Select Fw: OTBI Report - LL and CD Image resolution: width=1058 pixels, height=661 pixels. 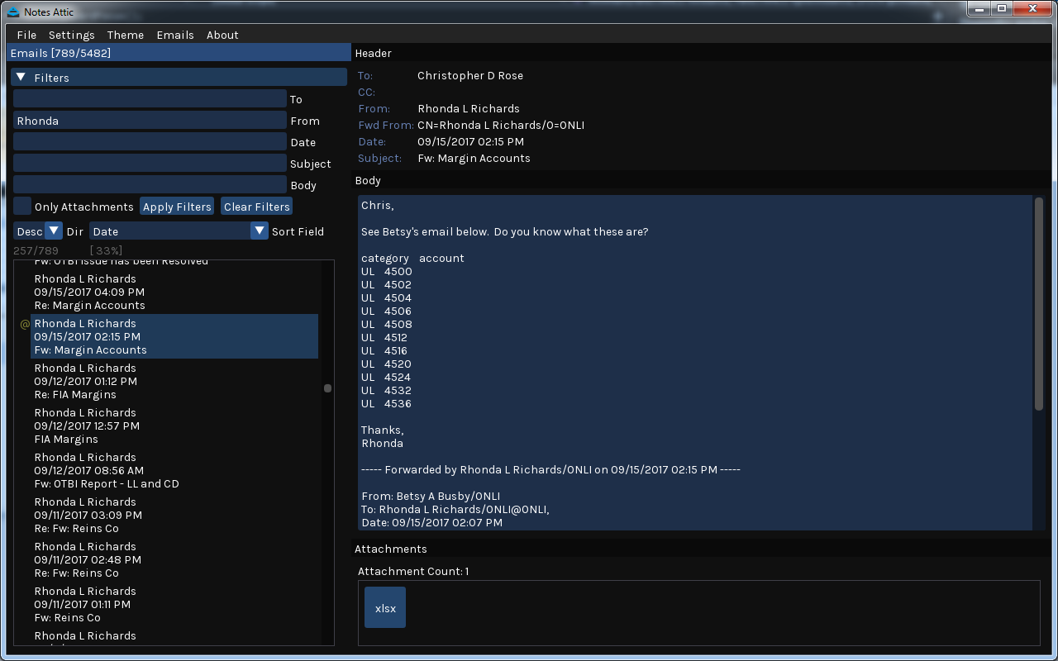click(x=174, y=470)
